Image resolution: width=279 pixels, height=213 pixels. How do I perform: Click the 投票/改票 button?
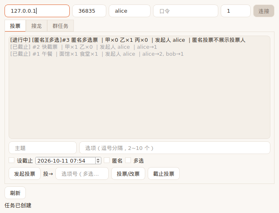tap(128, 174)
